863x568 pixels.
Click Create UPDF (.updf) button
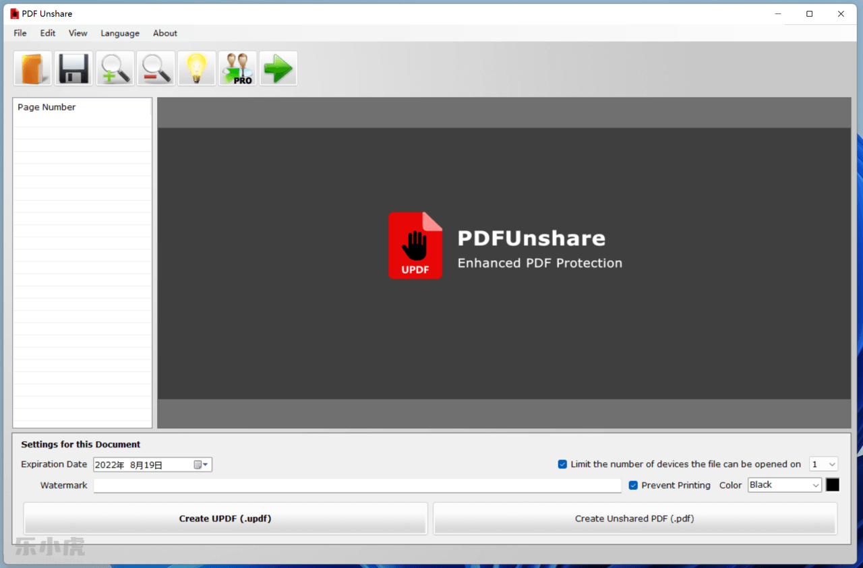[225, 519]
